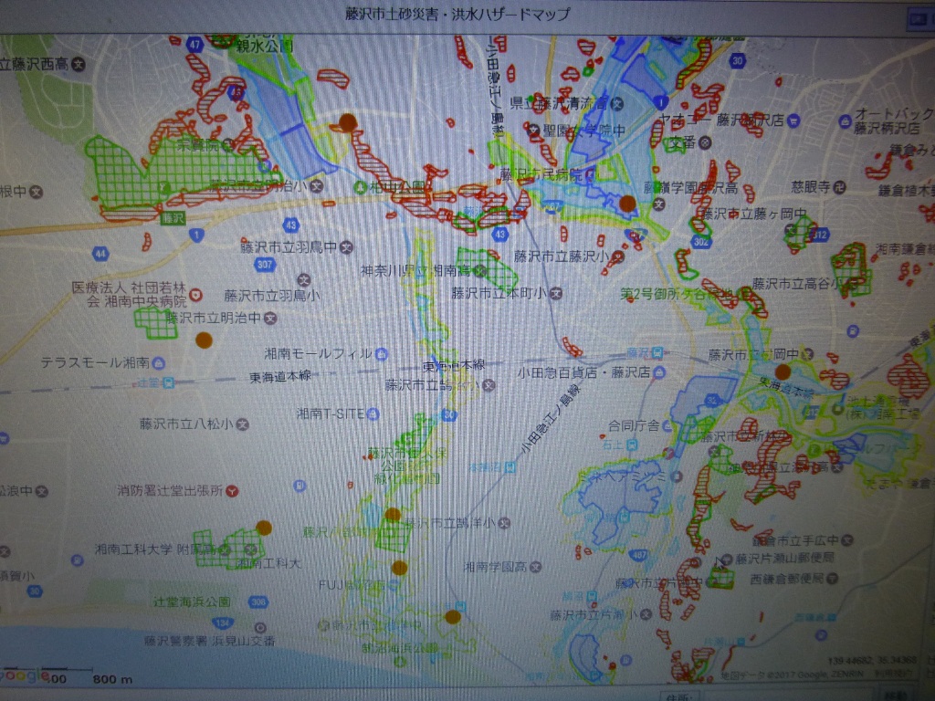Image resolution: width=935 pixels, height=701 pixels.
Task: Click the building icon beside 合同庁舎
Action: tap(666, 425)
